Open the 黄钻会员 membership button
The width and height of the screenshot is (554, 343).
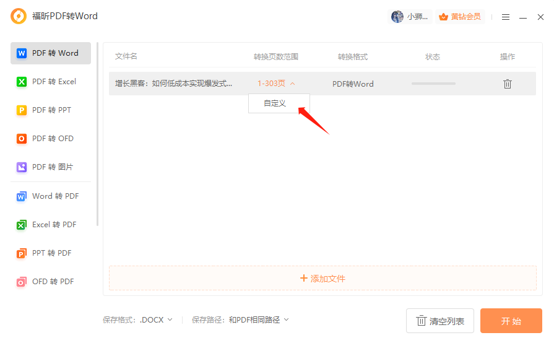[460, 17]
